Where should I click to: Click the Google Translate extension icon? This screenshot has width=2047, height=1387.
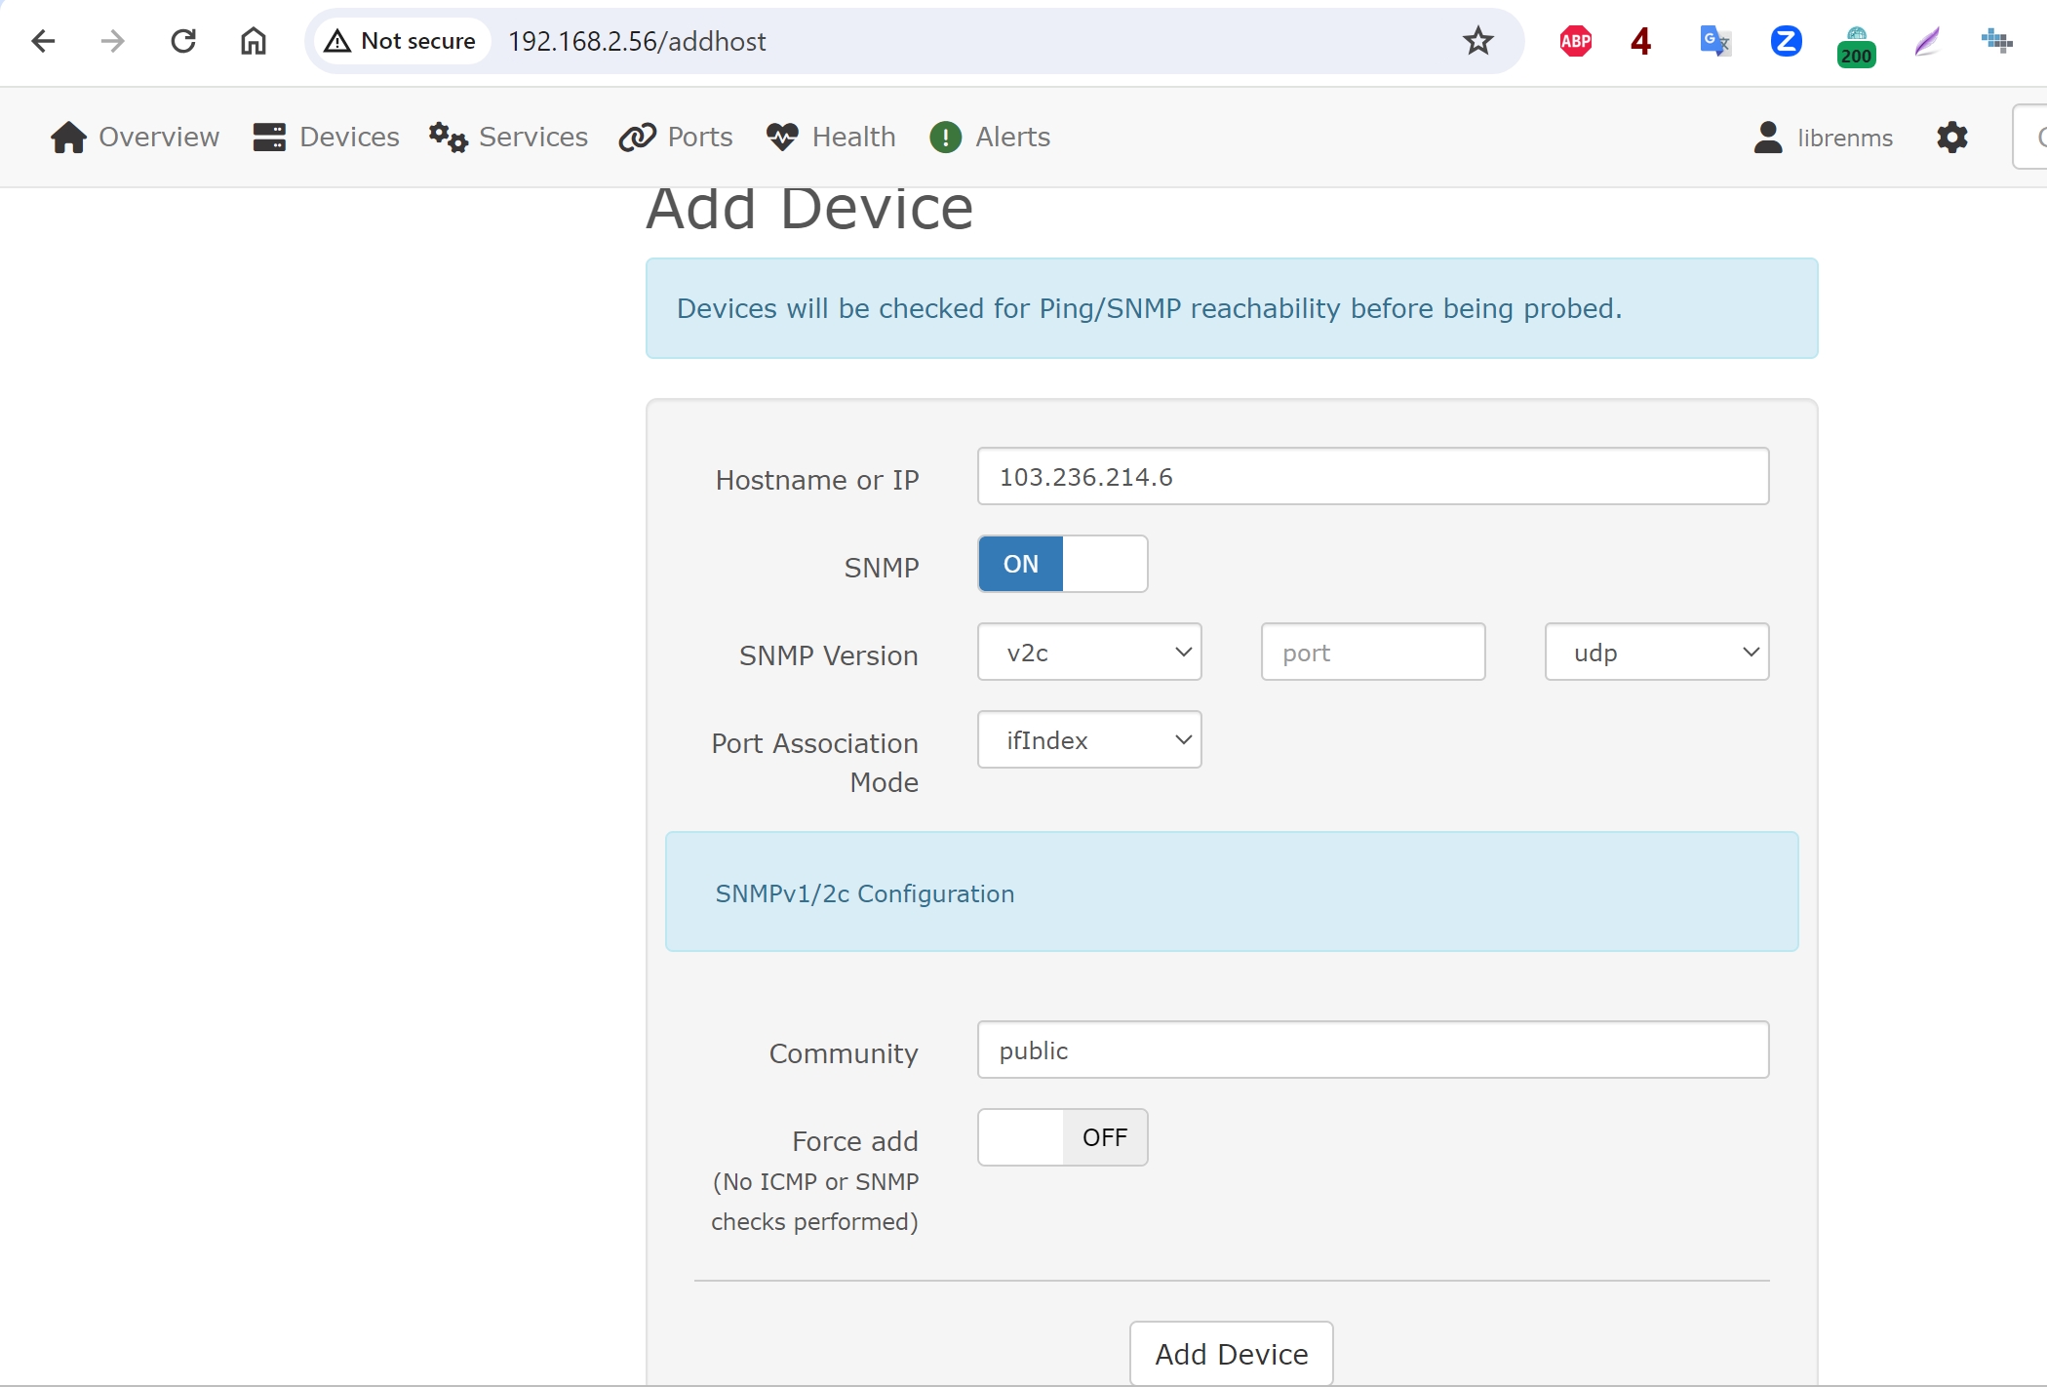pyautogui.click(x=1714, y=41)
